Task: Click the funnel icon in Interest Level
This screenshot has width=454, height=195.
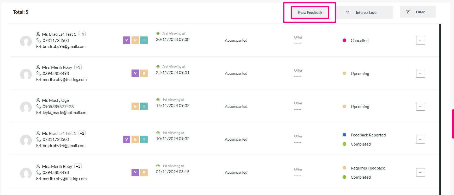Action: tap(347, 12)
